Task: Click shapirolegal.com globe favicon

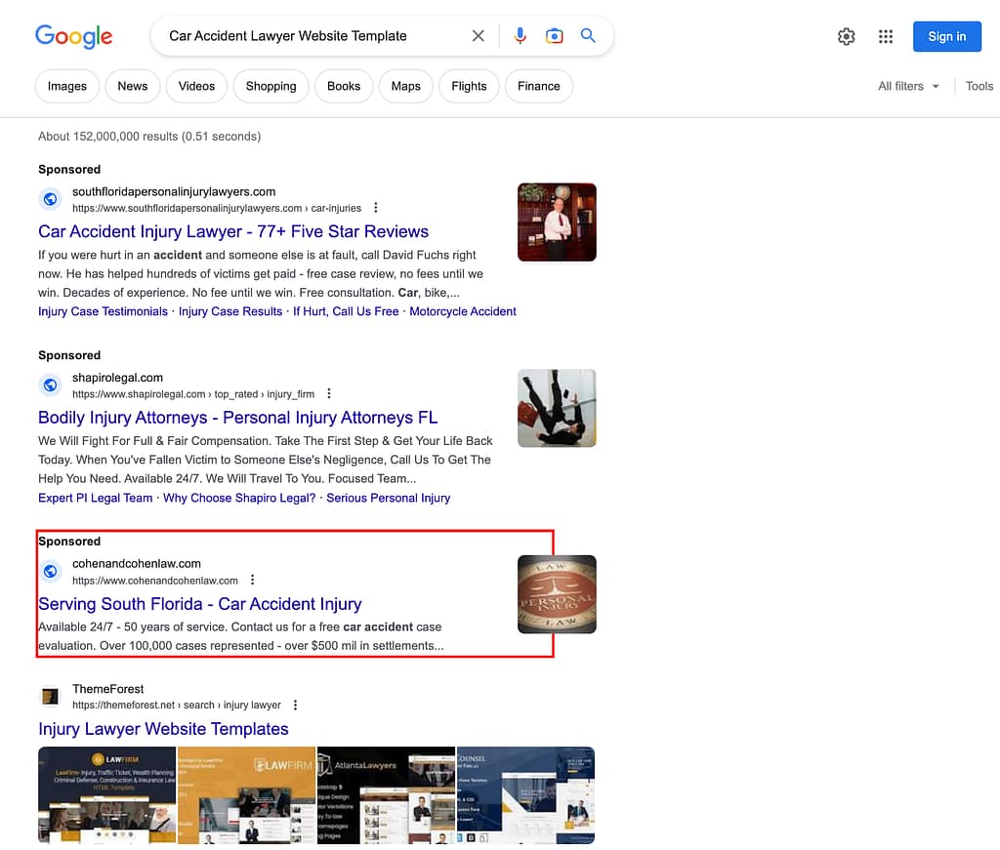Action: [51, 385]
